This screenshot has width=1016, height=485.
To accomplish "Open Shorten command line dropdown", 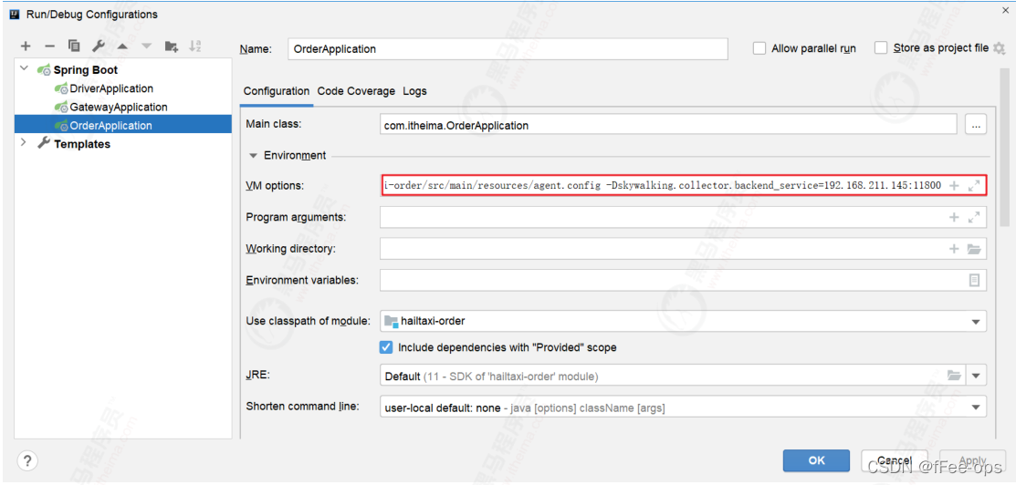I will [x=976, y=408].
